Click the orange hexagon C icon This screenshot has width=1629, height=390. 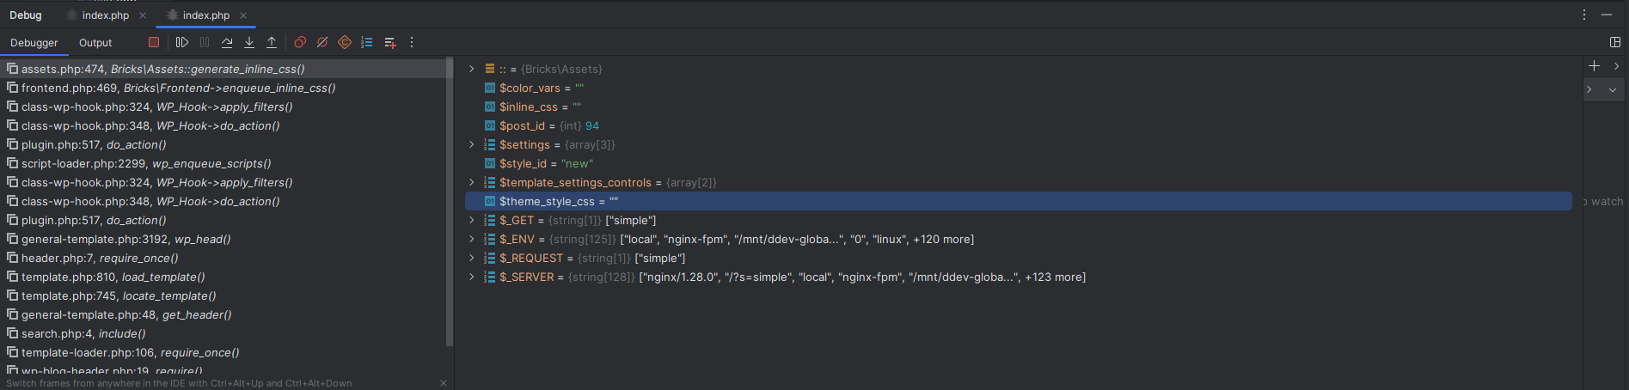345,42
